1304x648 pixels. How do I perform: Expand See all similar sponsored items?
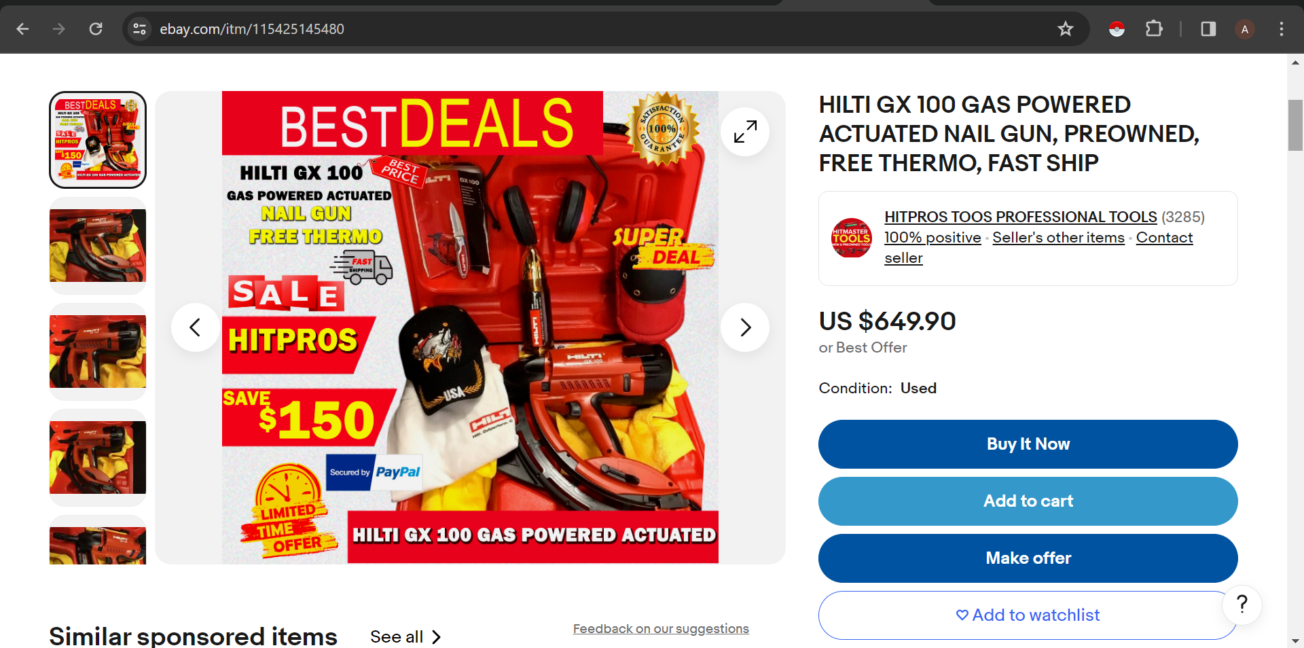point(405,636)
